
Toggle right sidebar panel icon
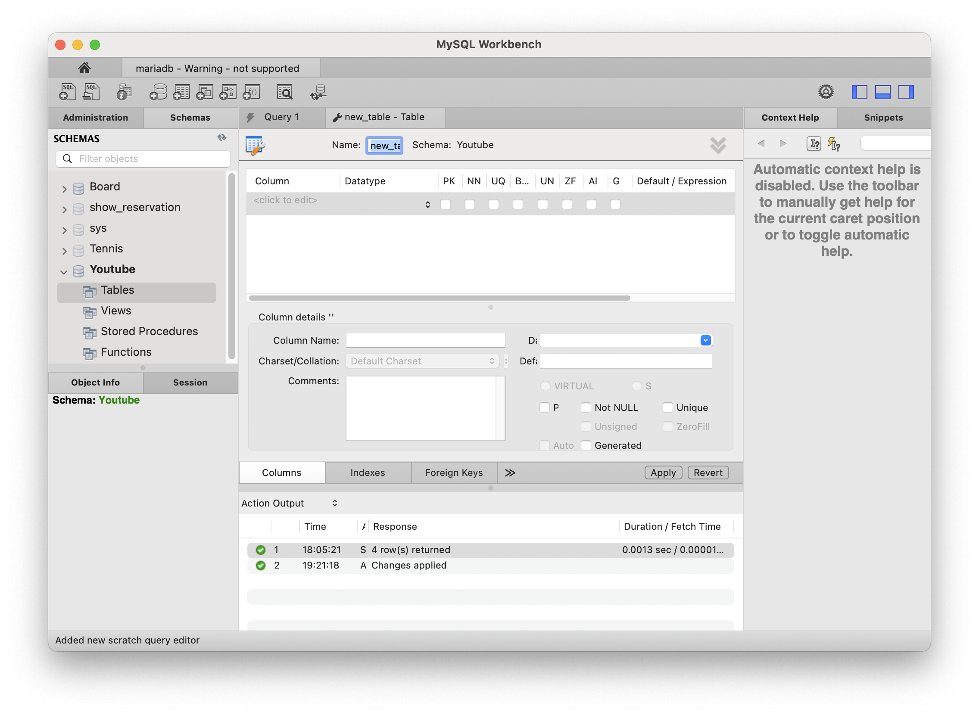coord(907,92)
